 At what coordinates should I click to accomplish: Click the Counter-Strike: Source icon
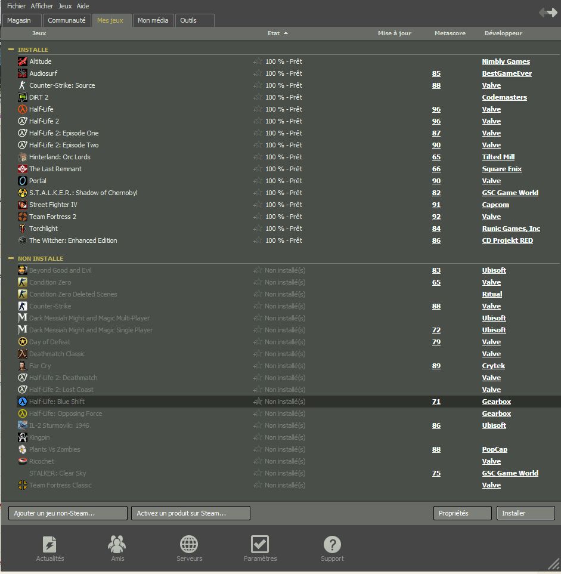[22, 85]
